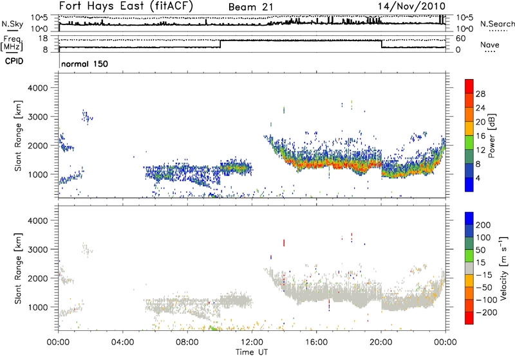
Task: Select the 'Beam 21' label
Action: point(250,7)
